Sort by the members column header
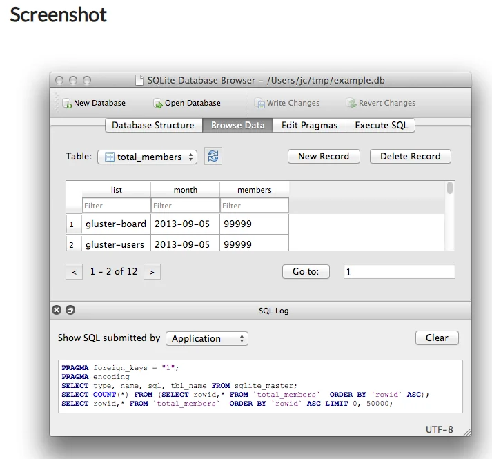Viewport: 492px width, 459px height. pos(255,190)
